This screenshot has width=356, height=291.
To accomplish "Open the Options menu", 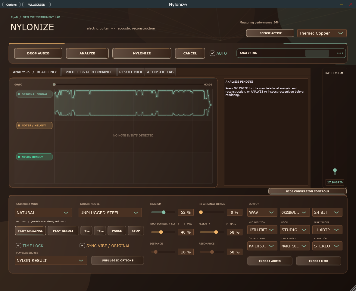I will coord(11,5).
